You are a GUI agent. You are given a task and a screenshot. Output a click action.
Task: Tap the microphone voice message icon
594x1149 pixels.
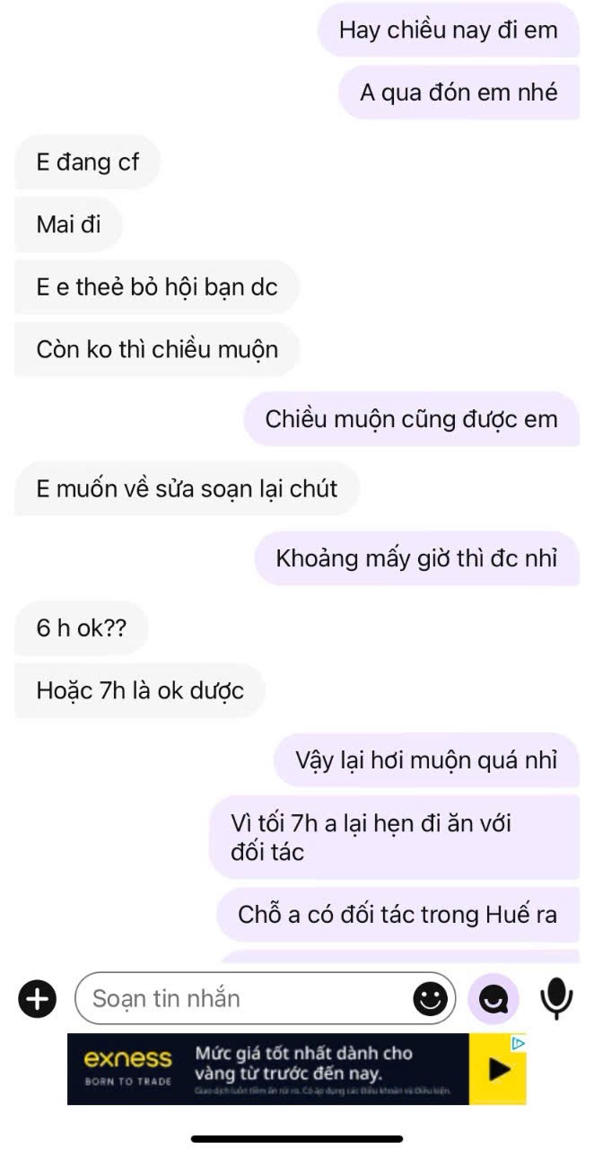[x=556, y=998]
